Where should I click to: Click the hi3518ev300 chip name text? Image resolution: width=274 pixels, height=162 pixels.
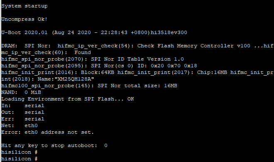click(169, 32)
